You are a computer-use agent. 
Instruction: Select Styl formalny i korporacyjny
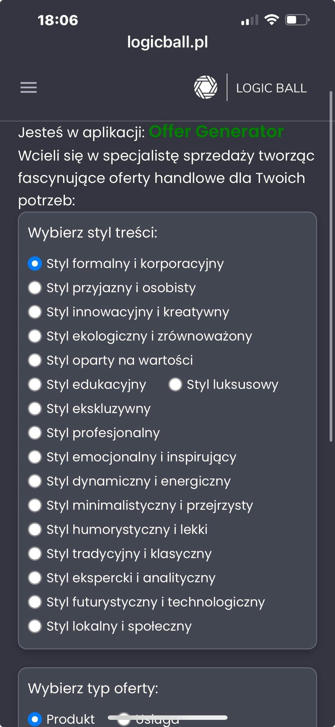click(35, 264)
